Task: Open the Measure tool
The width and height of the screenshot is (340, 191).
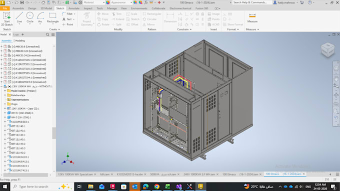Action: point(252,18)
